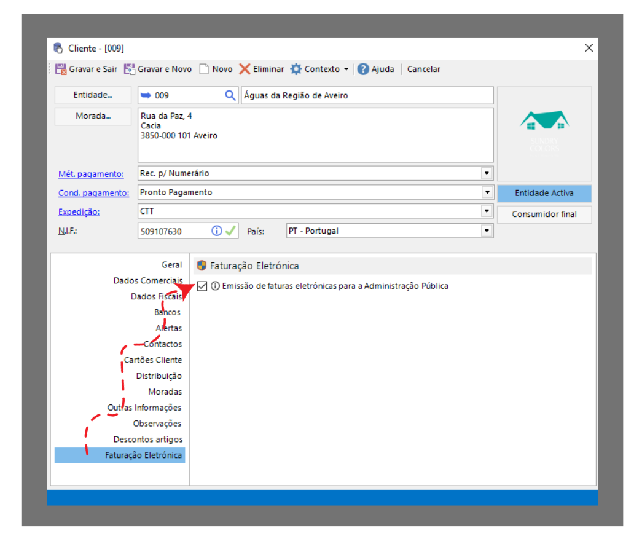Click the Novo blank page icon

(x=204, y=69)
